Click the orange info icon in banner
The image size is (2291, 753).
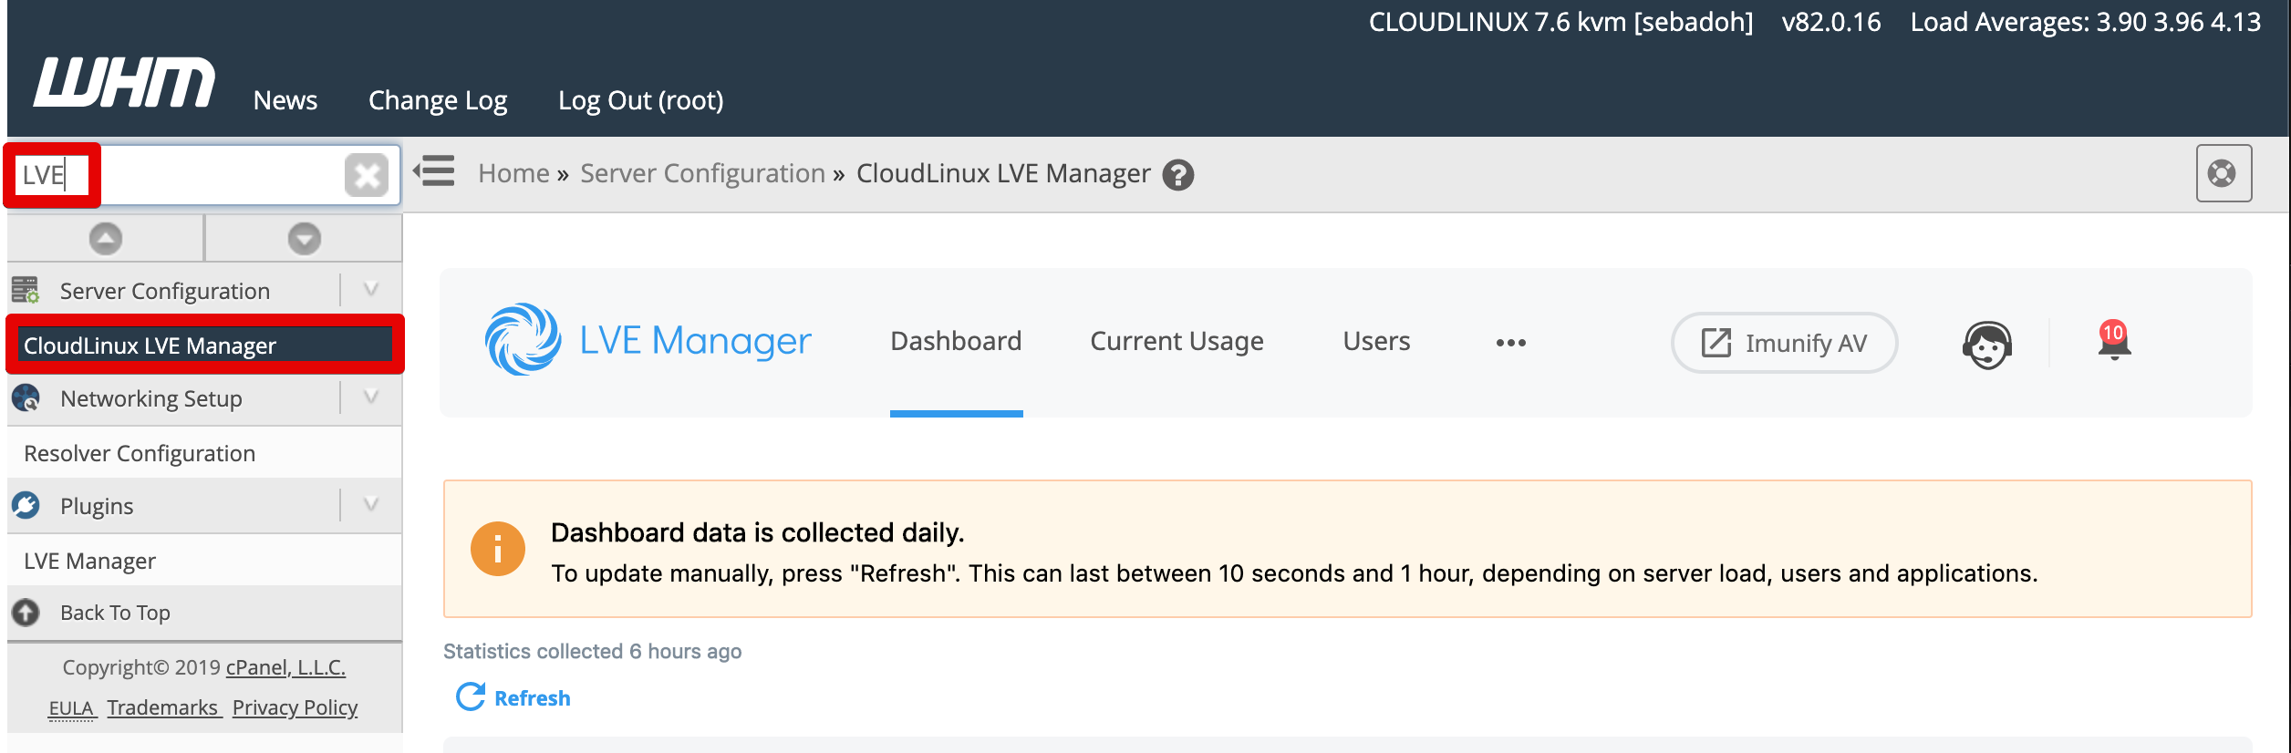coord(497,549)
